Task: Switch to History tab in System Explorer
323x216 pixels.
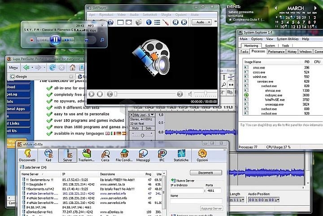Action: pyautogui.click(x=292, y=52)
